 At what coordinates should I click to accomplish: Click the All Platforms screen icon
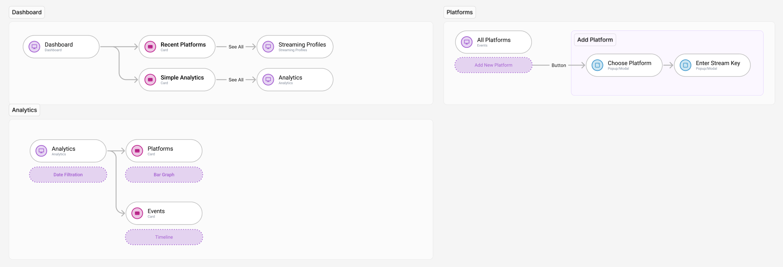pos(467,42)
